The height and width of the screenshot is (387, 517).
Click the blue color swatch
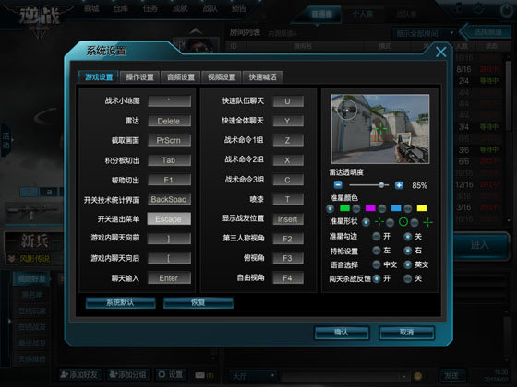pos(396,208)
